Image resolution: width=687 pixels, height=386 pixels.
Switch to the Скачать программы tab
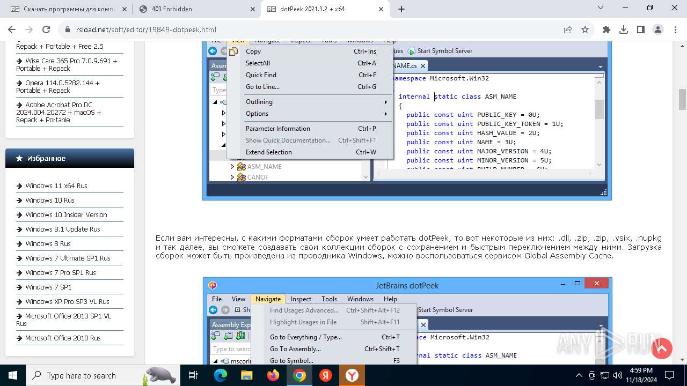point(68,9)
